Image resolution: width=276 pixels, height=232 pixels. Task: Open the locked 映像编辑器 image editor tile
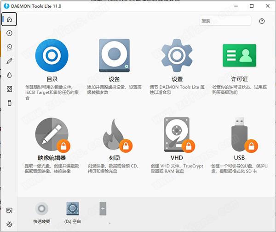pyautogui.click(x=52, y=134)
